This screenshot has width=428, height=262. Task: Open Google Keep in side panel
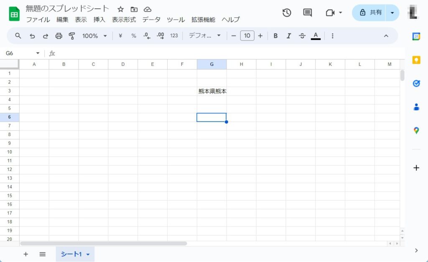[416, 60]
